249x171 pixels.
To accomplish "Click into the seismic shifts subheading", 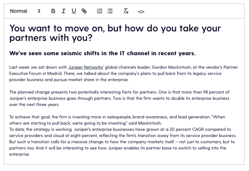I will tap(102, 53).
